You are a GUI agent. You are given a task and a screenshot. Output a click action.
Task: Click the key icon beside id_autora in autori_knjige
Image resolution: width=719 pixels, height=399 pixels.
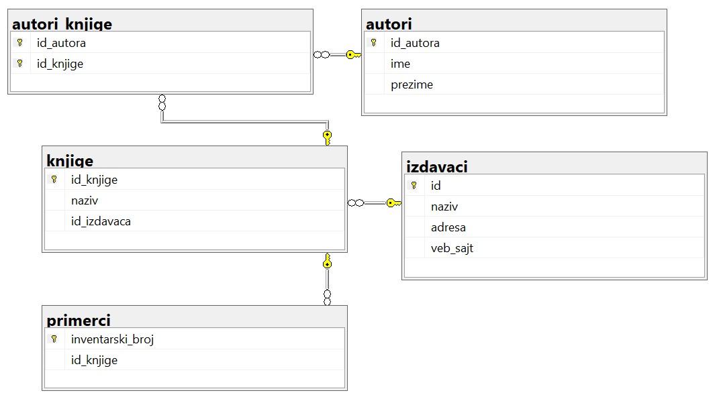pos(20,43)
